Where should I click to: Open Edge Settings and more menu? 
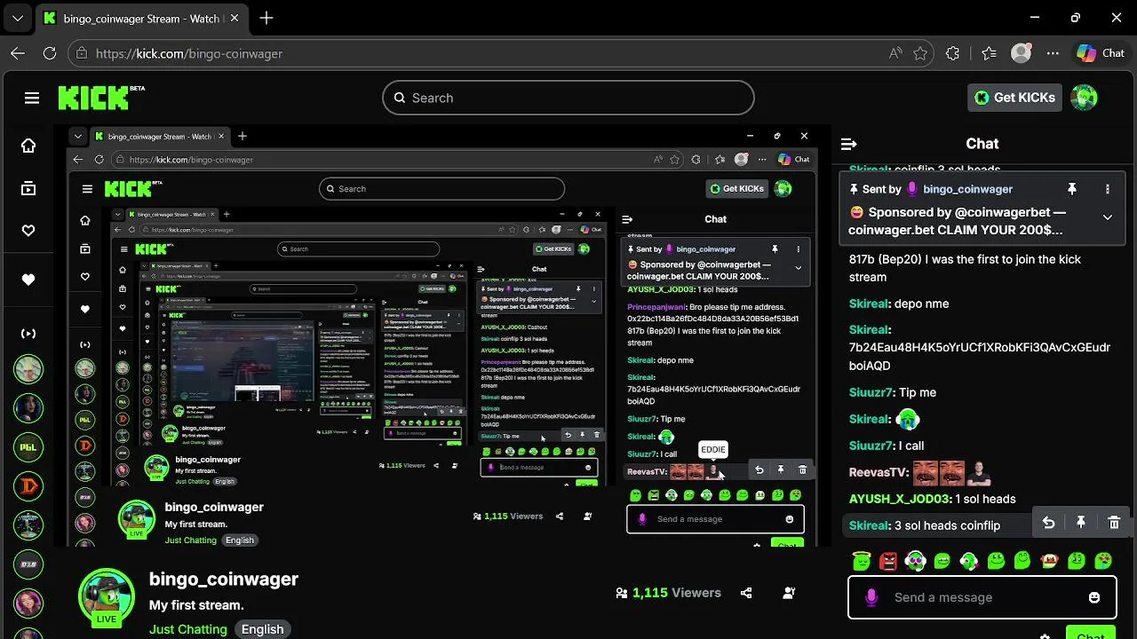pos(1053,53)
